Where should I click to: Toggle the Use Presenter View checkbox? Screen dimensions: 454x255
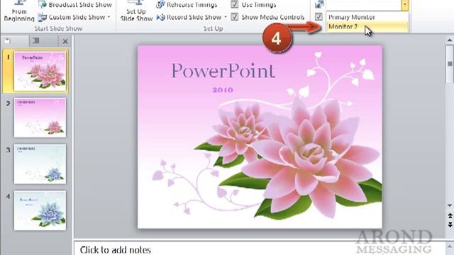[x=319, y=16]
